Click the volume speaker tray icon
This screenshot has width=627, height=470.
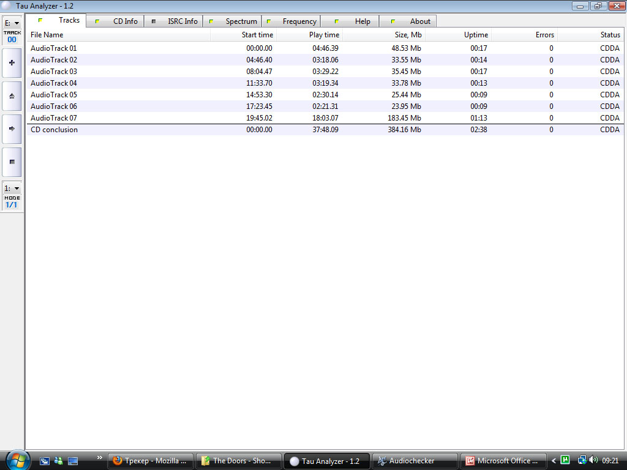point(593,460)
